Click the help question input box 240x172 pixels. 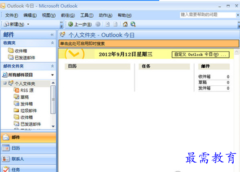pyautogui.click(x=208, y=15)
